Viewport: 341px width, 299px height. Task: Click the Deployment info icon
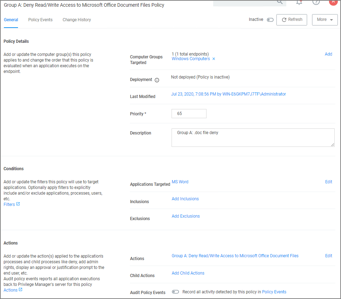(x=157, y=80)
